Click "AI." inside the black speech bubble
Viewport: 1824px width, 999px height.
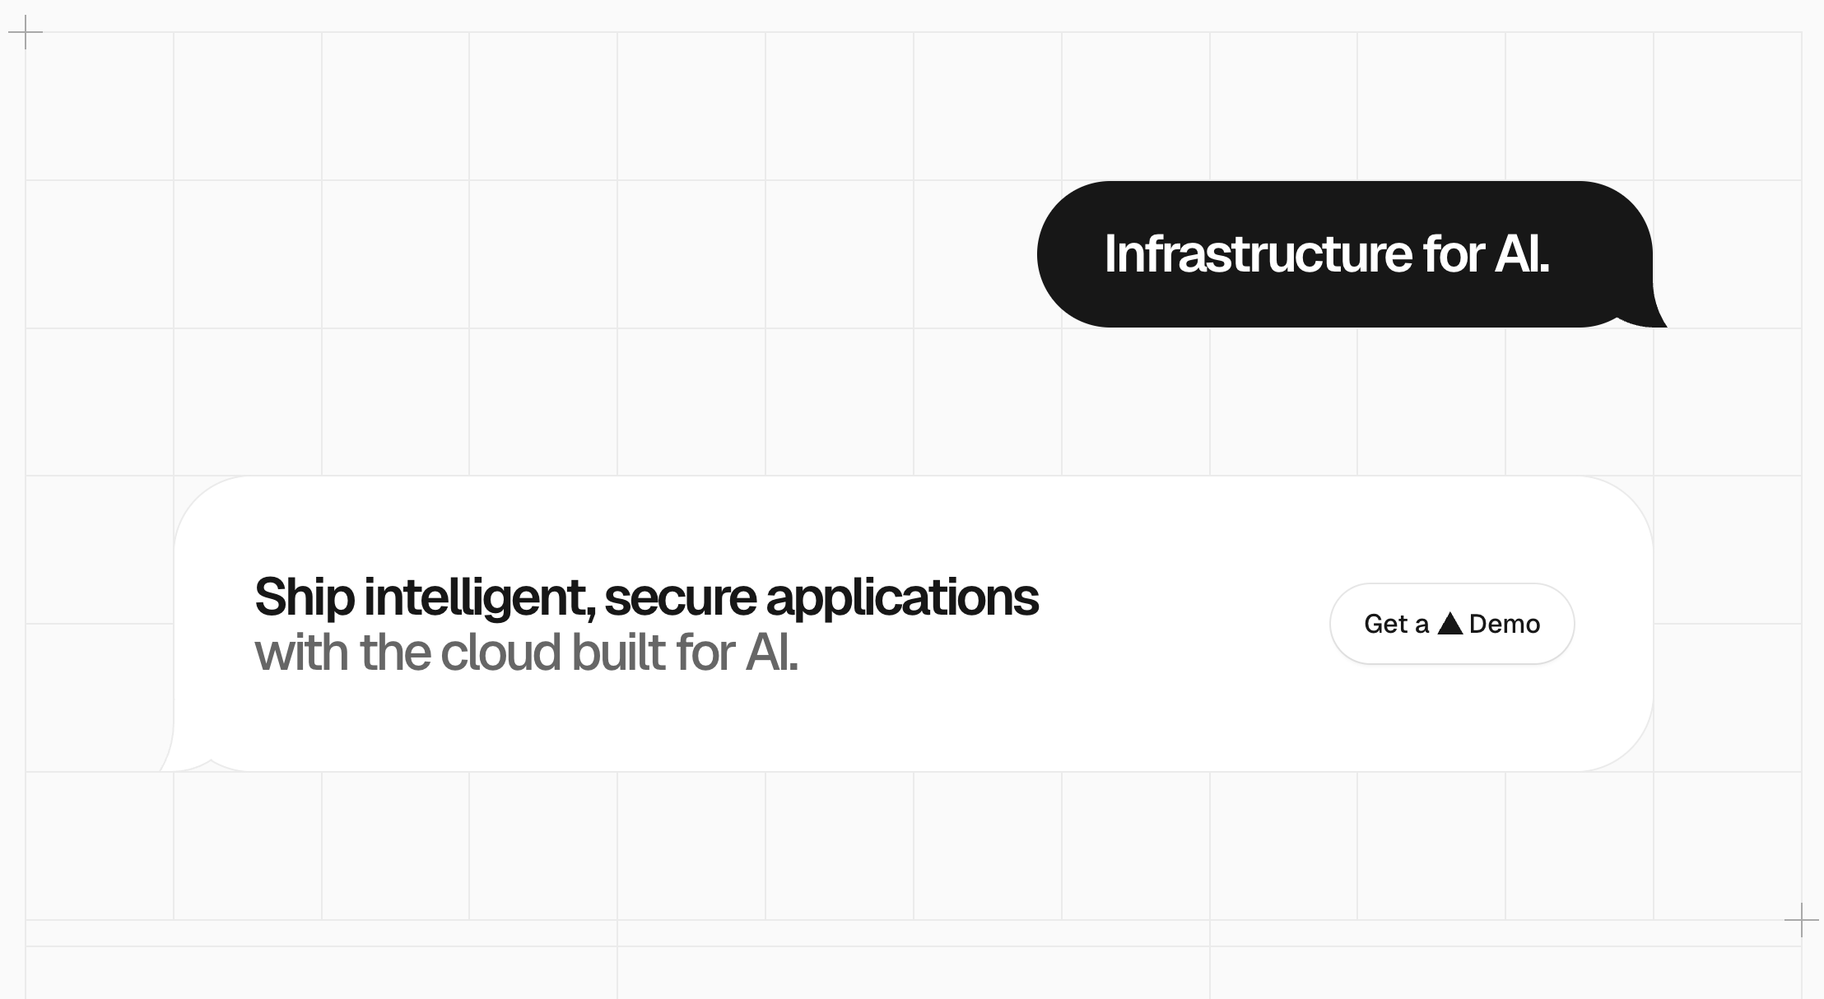tap(1521, 253)
